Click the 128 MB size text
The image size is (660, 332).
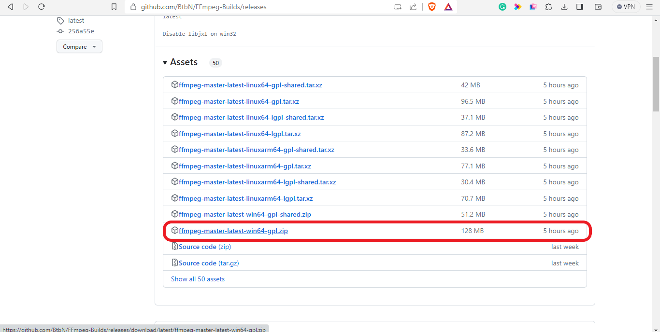pyautogui.click(x=473, y=231)
